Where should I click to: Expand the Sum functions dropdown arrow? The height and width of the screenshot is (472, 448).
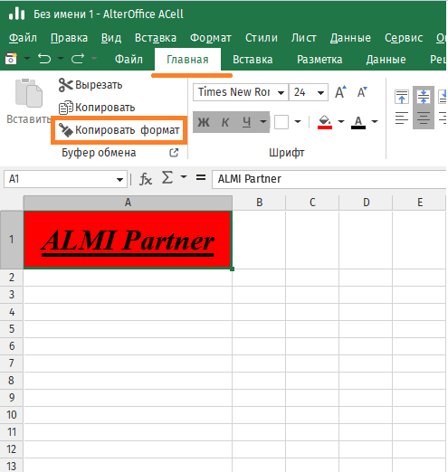tap(184, 176)
